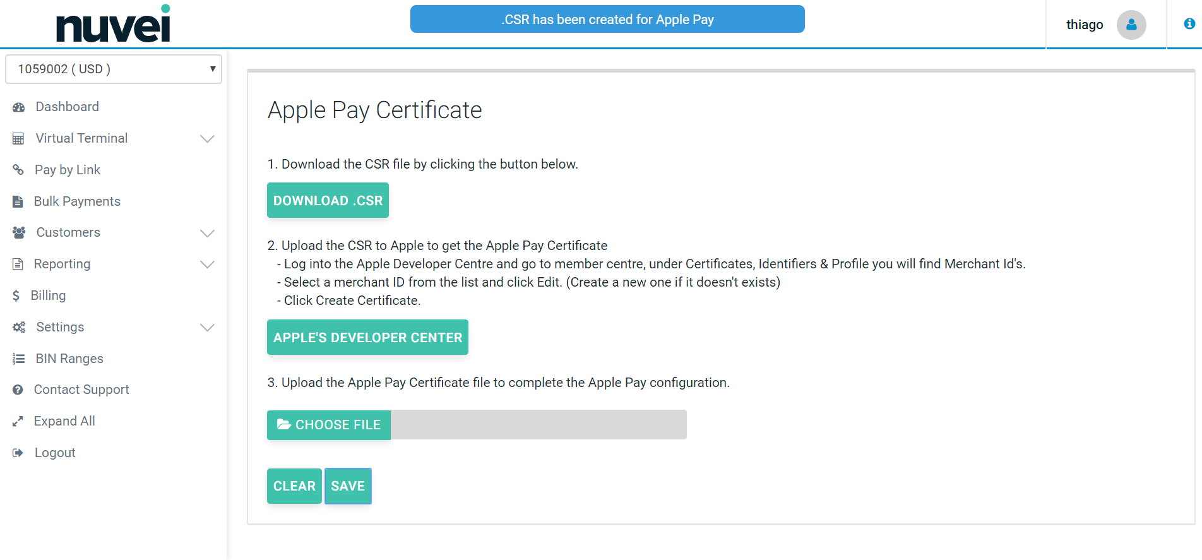Image resolution: width=1202 pixels, height=560 pixels.
Task: Open Apple's Developer Center button
Action: tap(367, 337)
